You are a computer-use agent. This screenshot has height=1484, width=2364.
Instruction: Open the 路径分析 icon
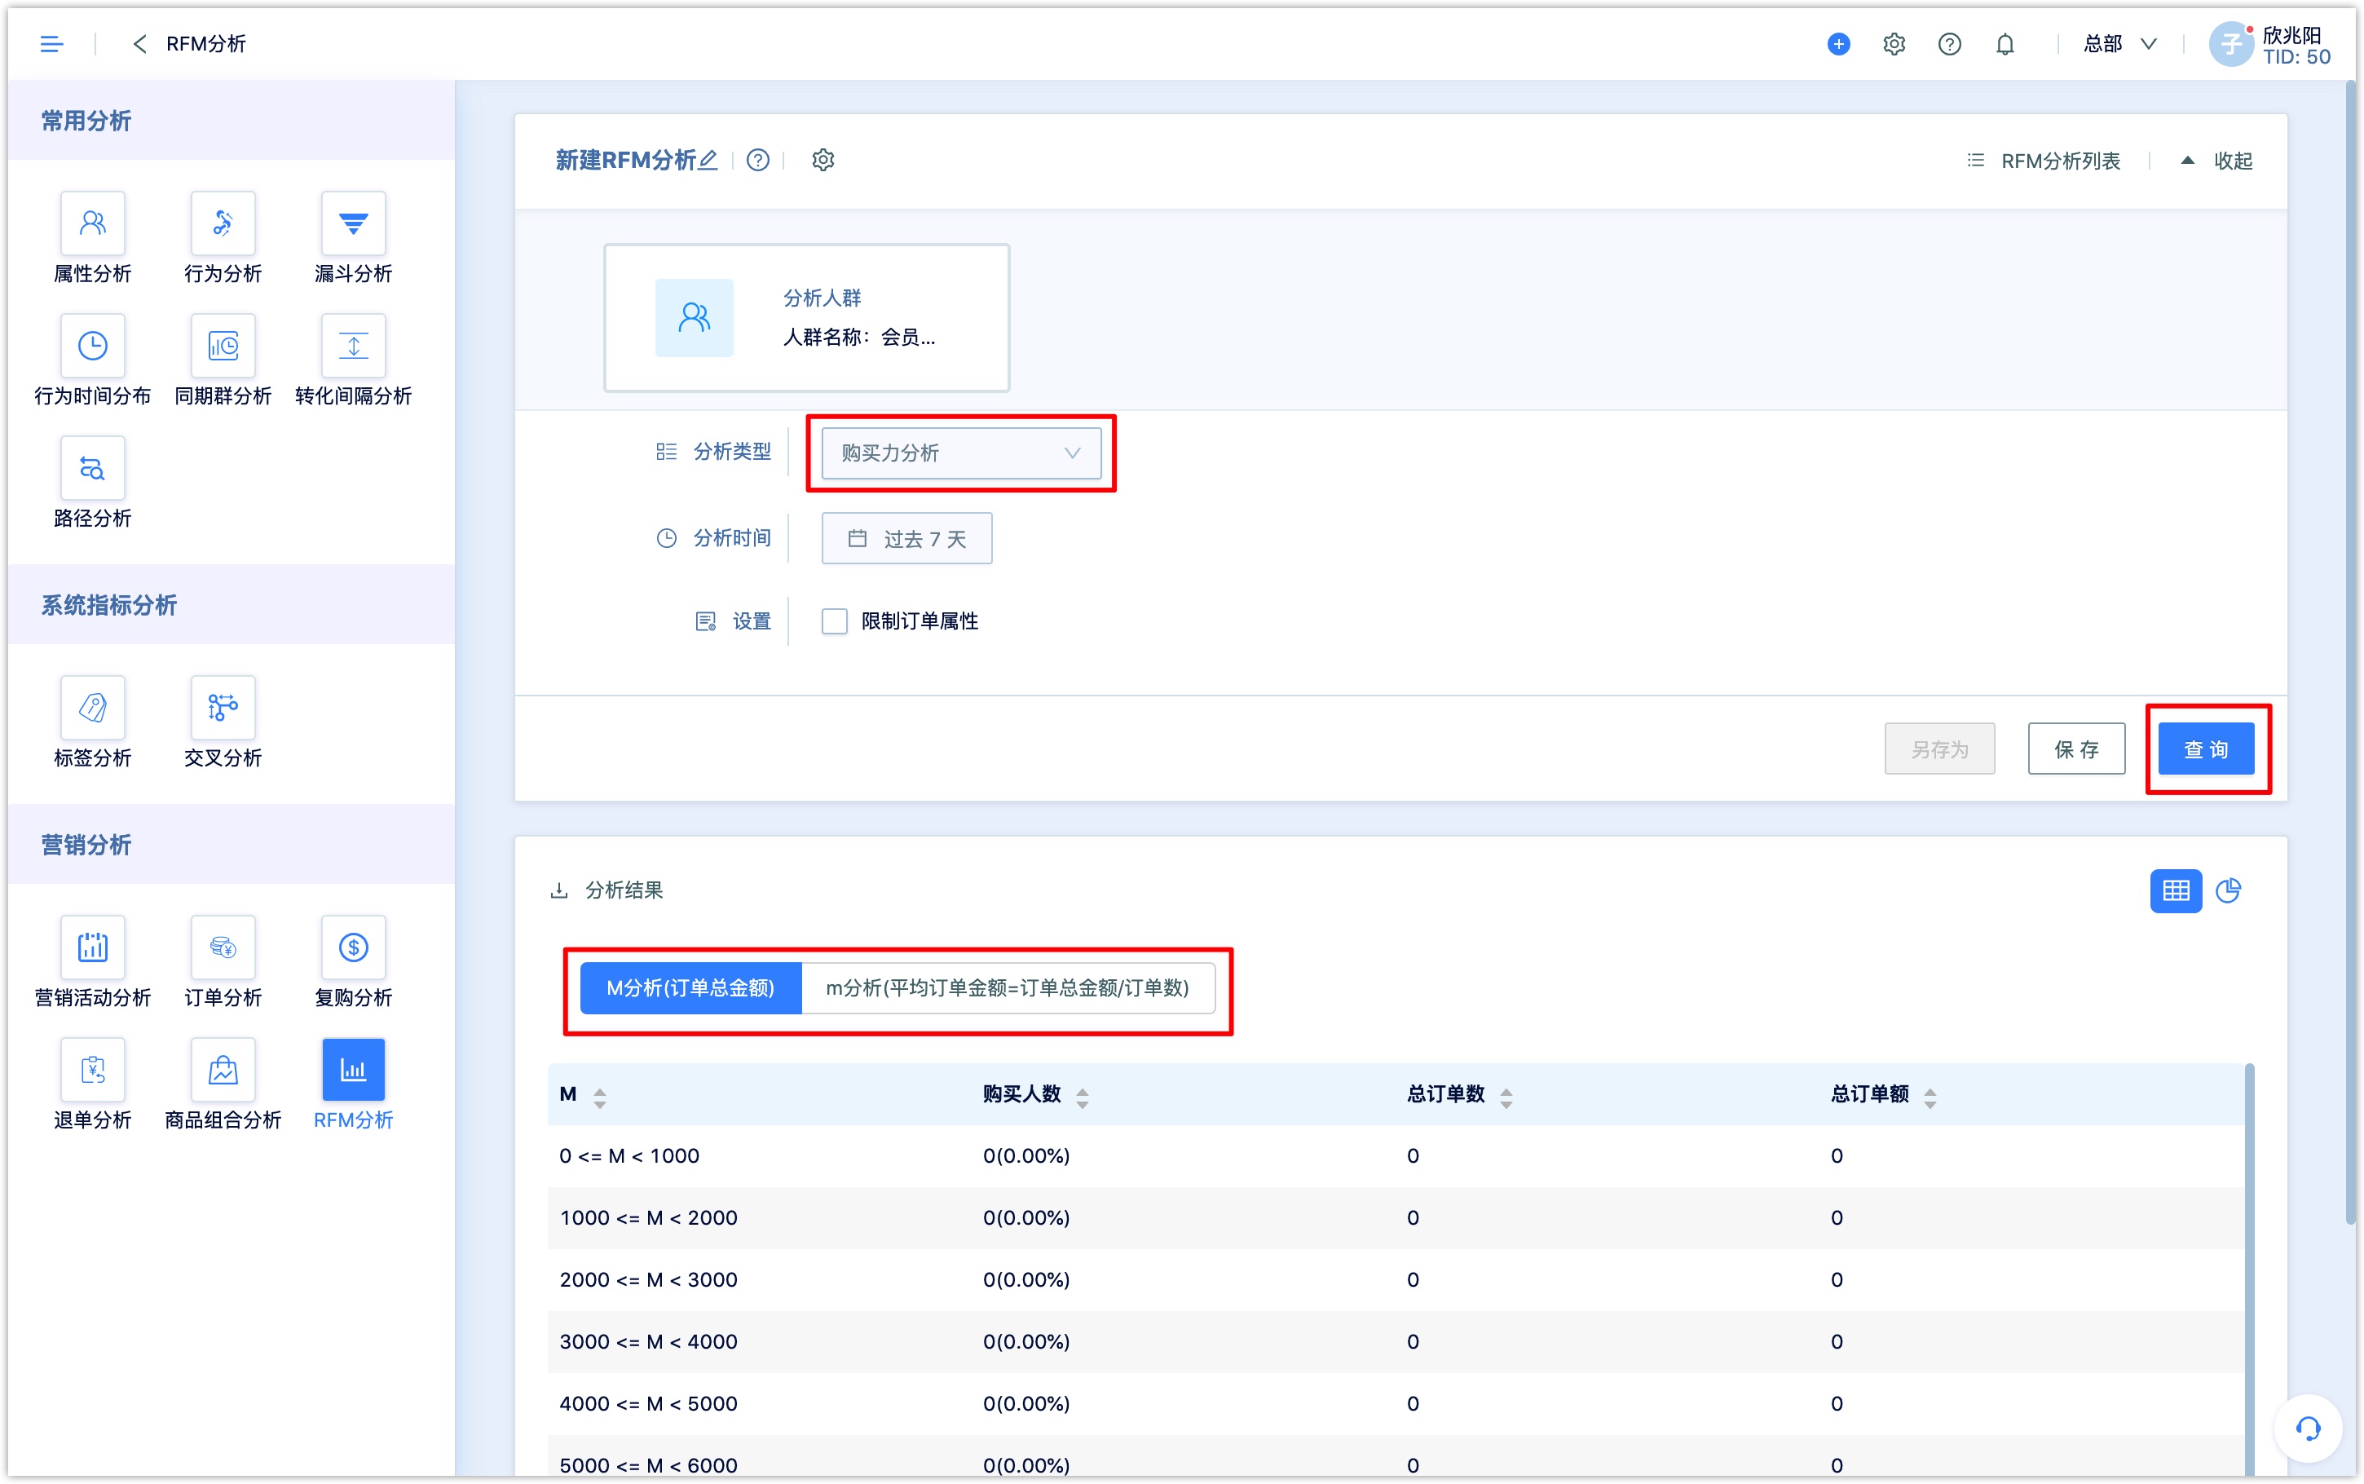pyautogui.click(x=92, y=468)
